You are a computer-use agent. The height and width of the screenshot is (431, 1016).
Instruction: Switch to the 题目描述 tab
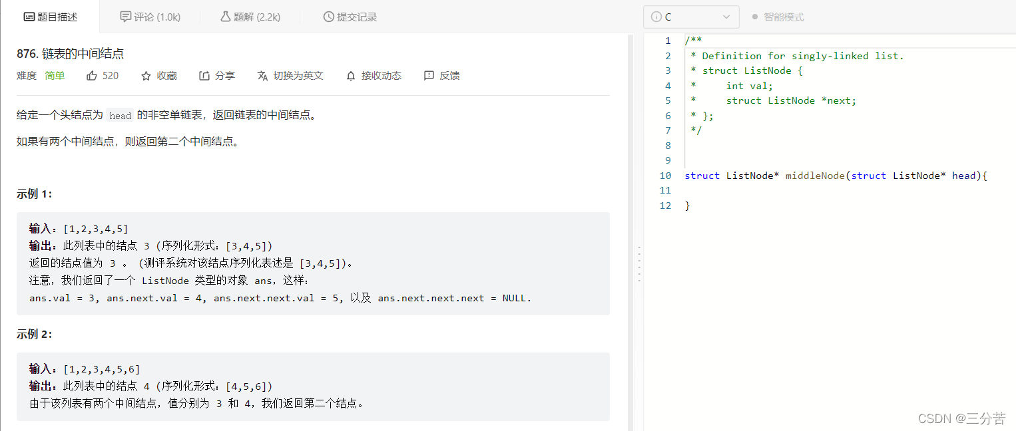tap(51, 17)
